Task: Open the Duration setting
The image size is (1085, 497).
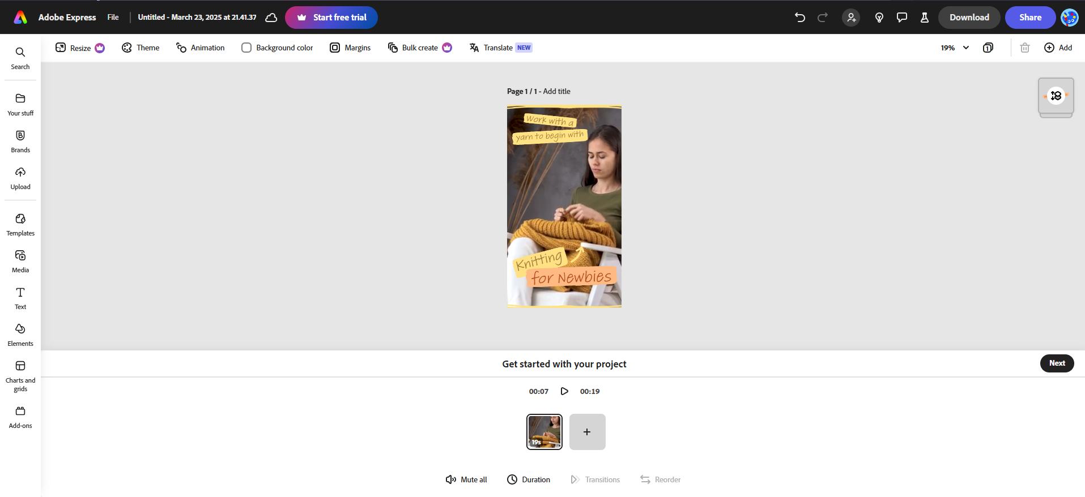Action: (x=529, y=479)
